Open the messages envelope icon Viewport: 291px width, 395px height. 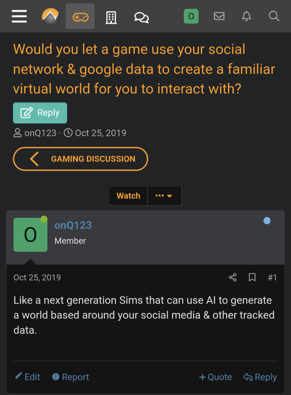tap(219, 16)
